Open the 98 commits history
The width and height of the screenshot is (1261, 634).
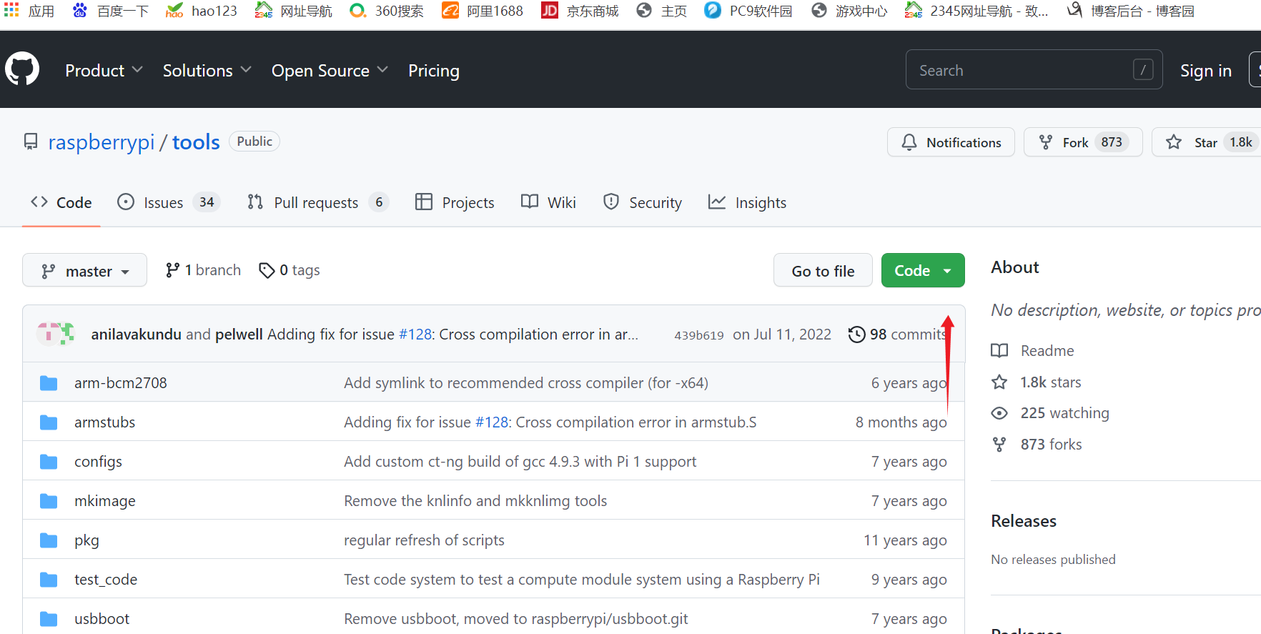897,335
